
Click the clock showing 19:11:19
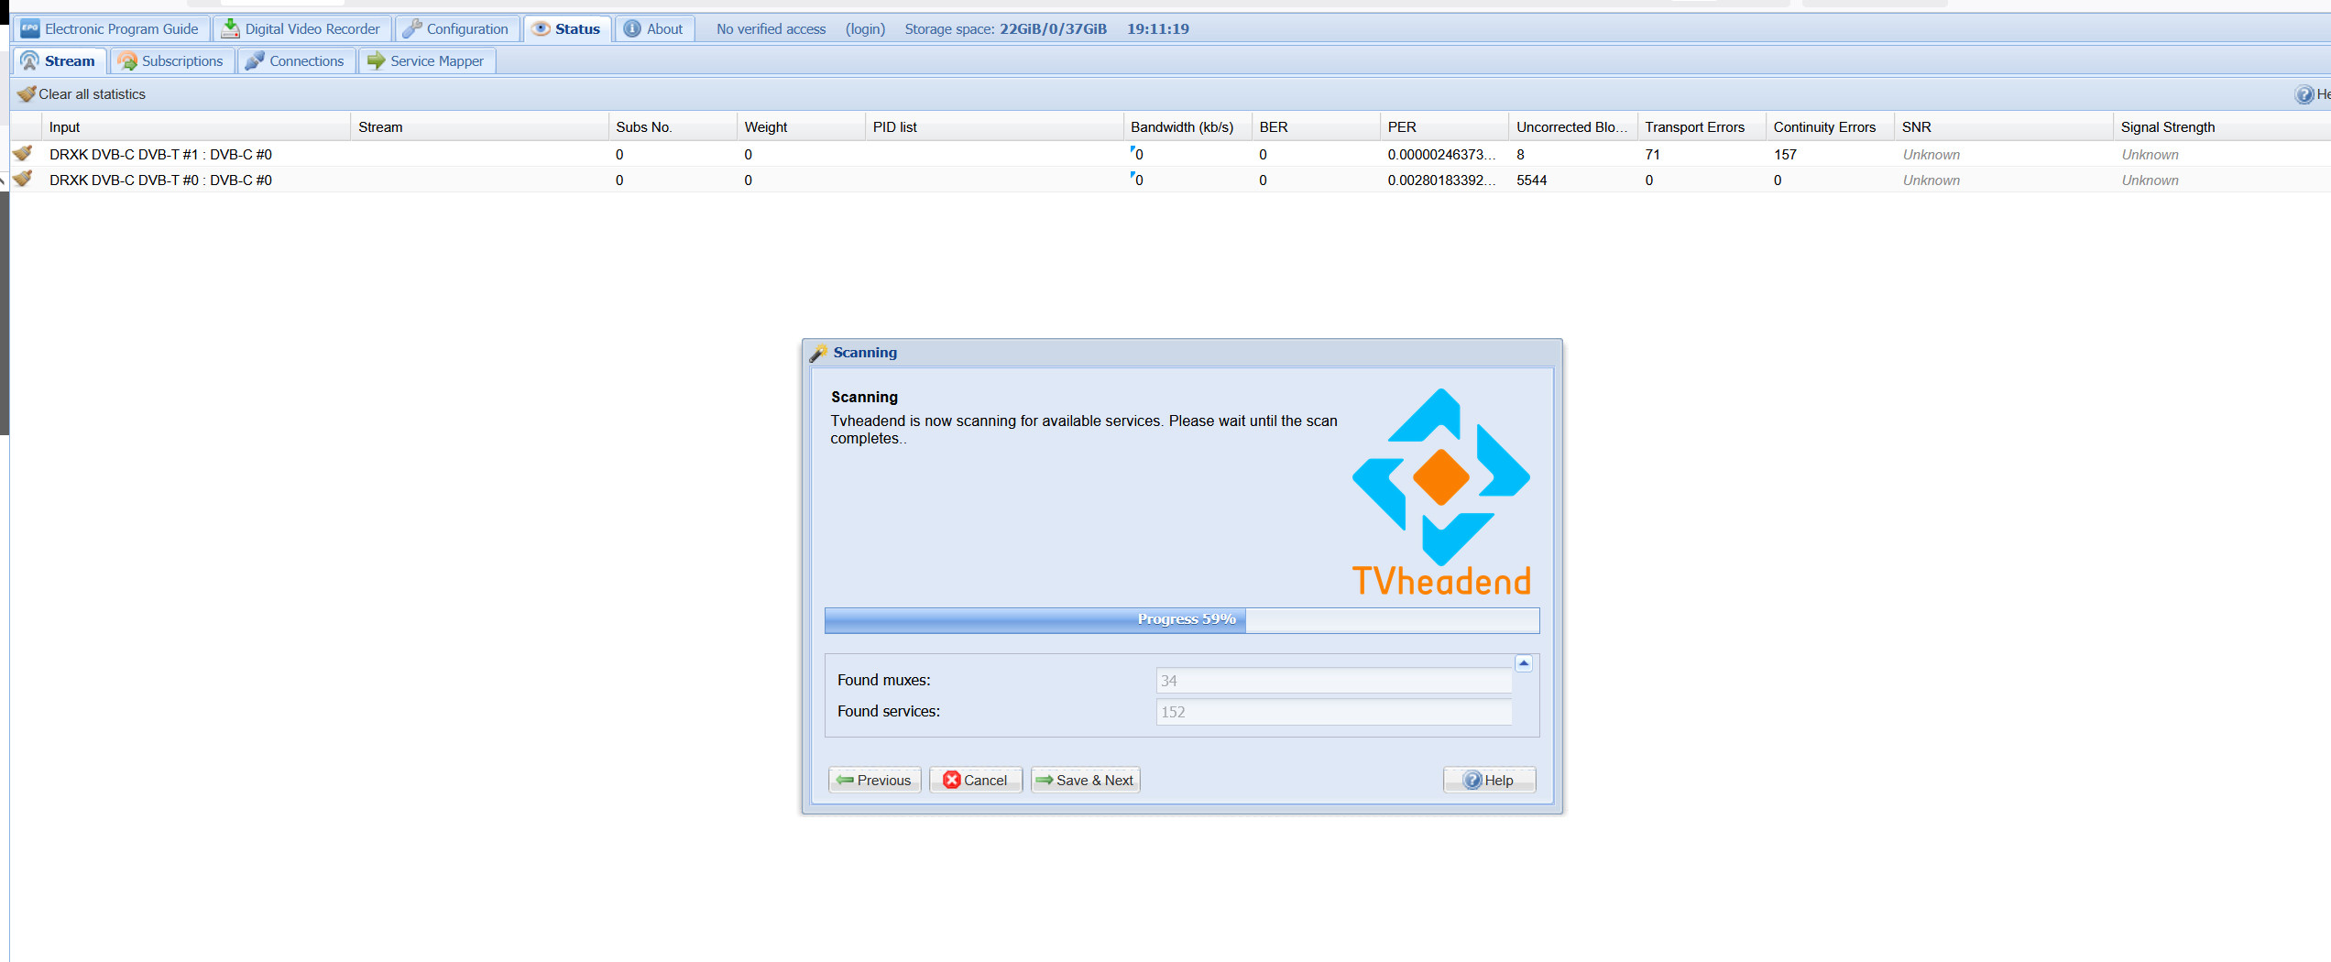tap(1158, 29)
